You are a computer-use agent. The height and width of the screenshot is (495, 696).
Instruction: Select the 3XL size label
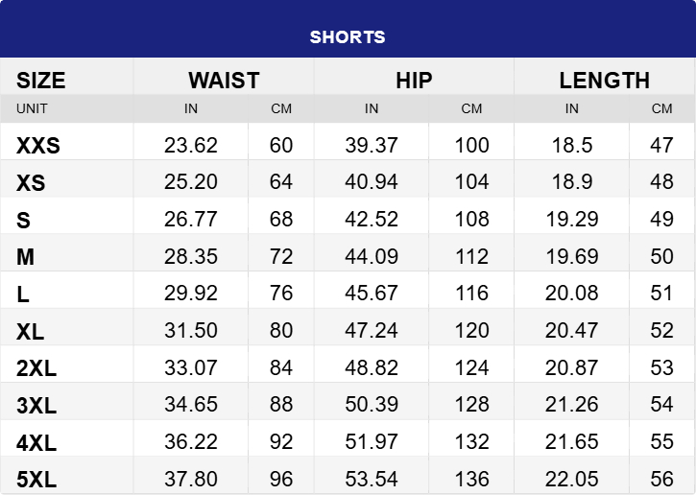click(x=36, y=406)
